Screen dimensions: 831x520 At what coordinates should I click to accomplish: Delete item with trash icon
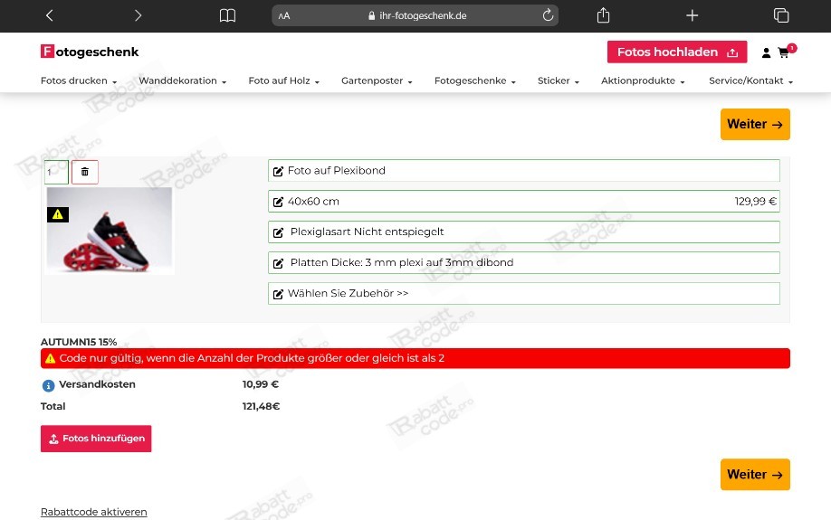coord(85,172)
